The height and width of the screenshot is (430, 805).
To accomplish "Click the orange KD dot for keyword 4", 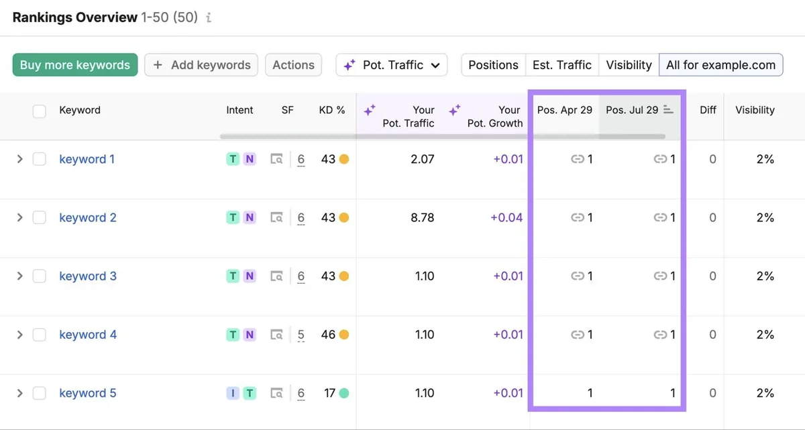I will 344,335.
